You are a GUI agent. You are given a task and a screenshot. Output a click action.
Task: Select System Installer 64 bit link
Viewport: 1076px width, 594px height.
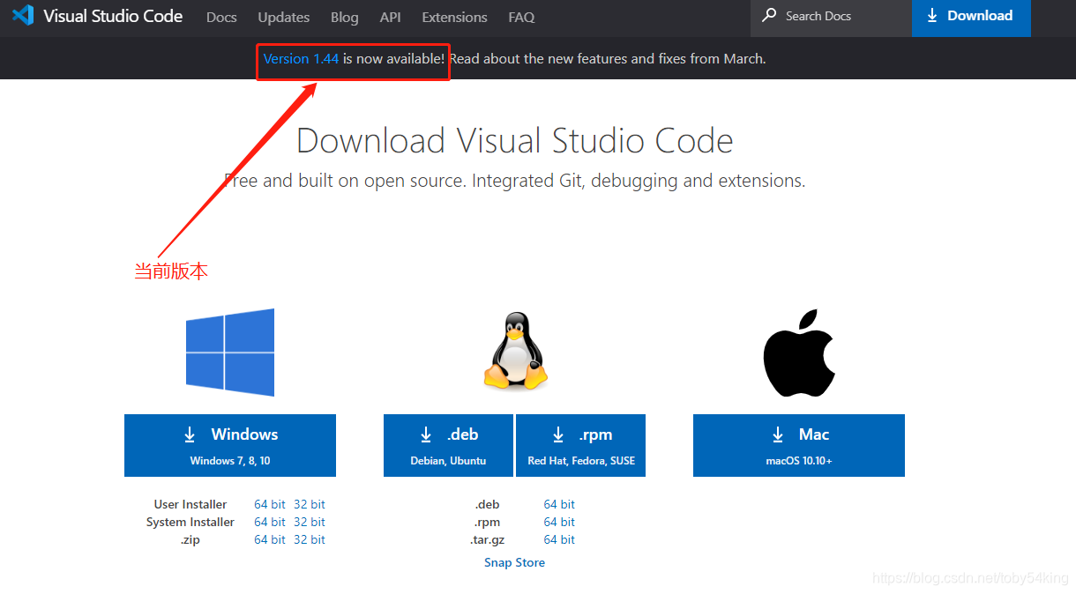coord(270,522)
